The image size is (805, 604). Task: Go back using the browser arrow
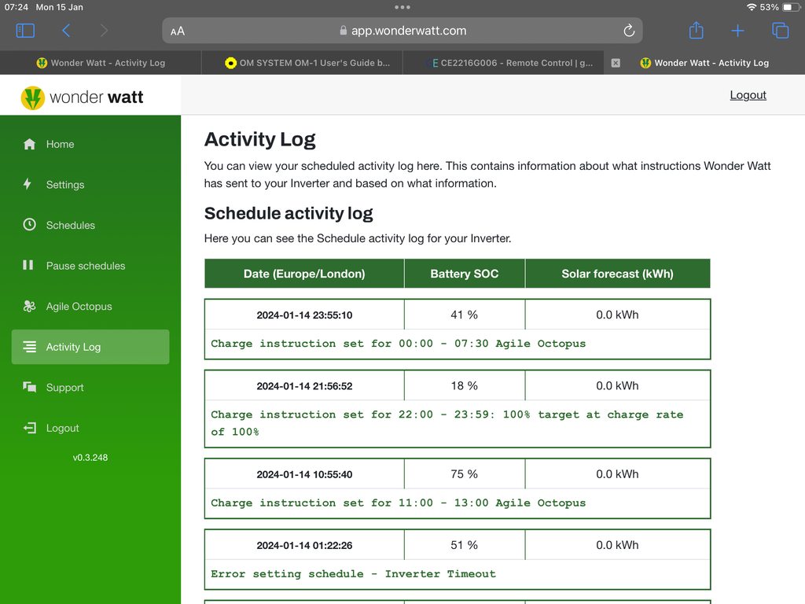(66, 31)
